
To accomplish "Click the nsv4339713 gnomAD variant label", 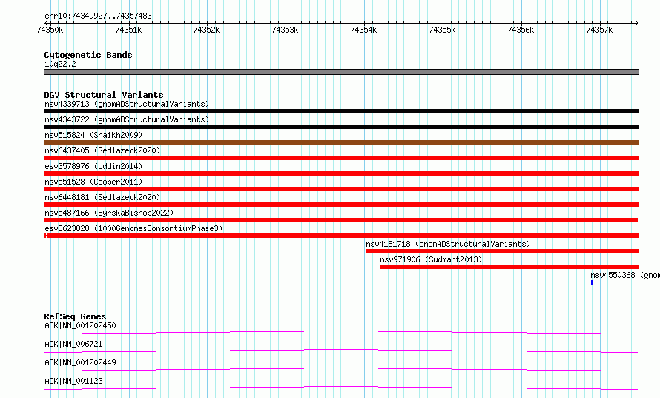I will [127, 104].
